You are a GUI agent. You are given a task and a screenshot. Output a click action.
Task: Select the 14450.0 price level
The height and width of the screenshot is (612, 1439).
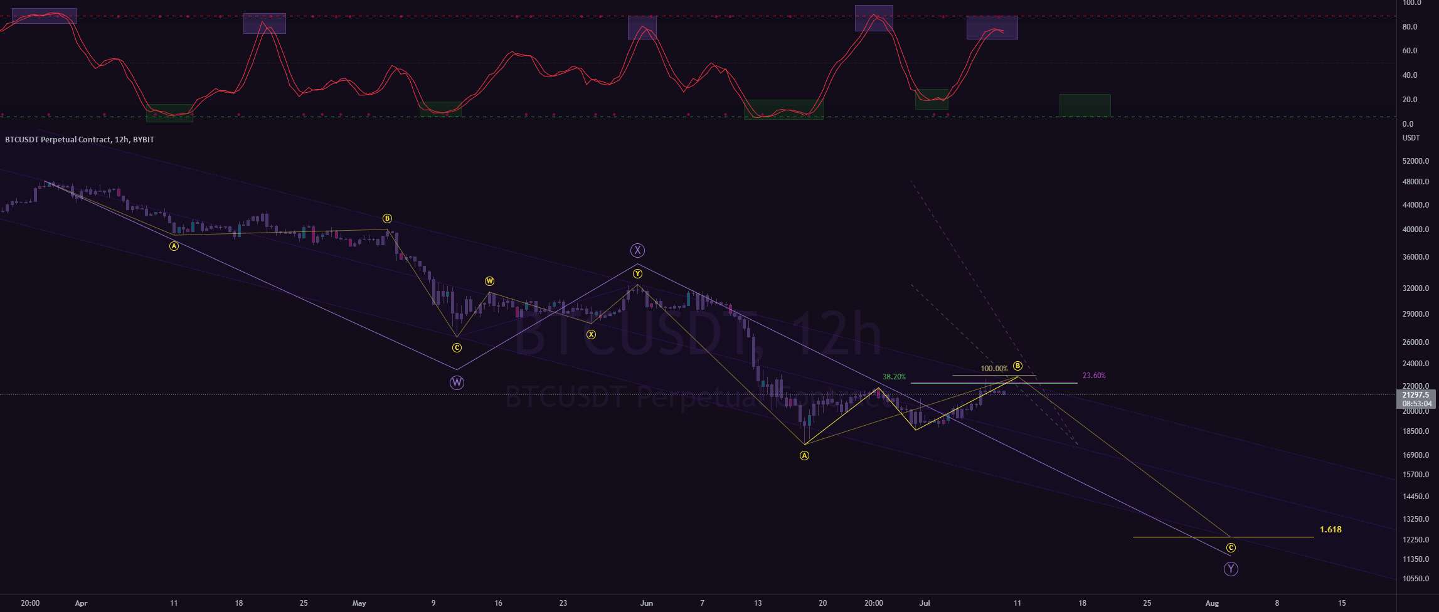pos(1415,497)
